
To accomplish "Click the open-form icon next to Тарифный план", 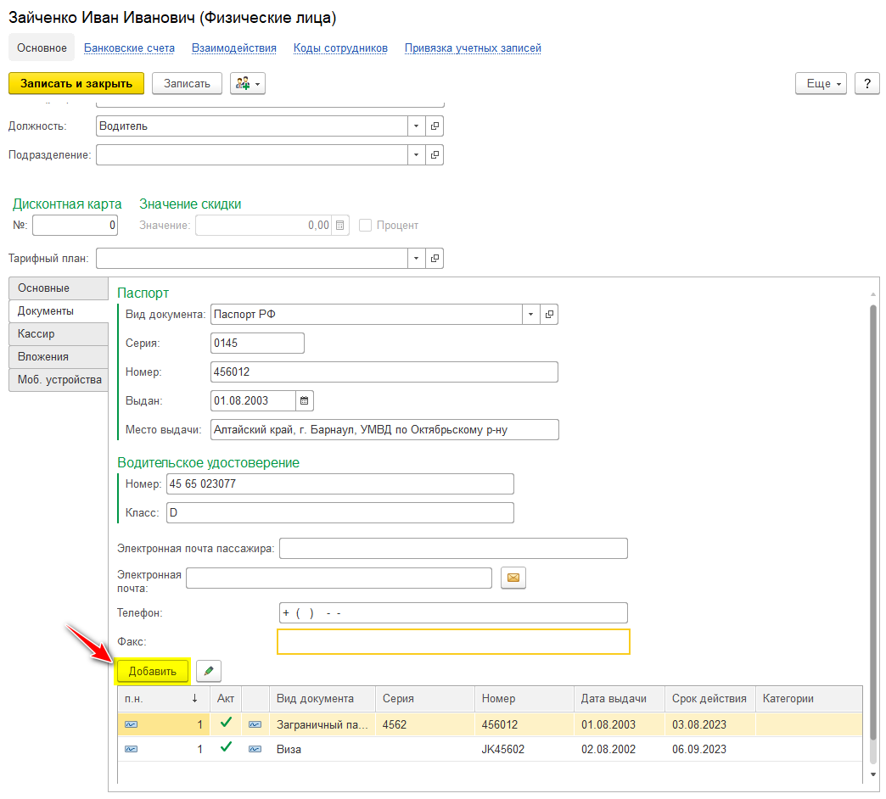I will pyautogui.click(x=435, y=259).
